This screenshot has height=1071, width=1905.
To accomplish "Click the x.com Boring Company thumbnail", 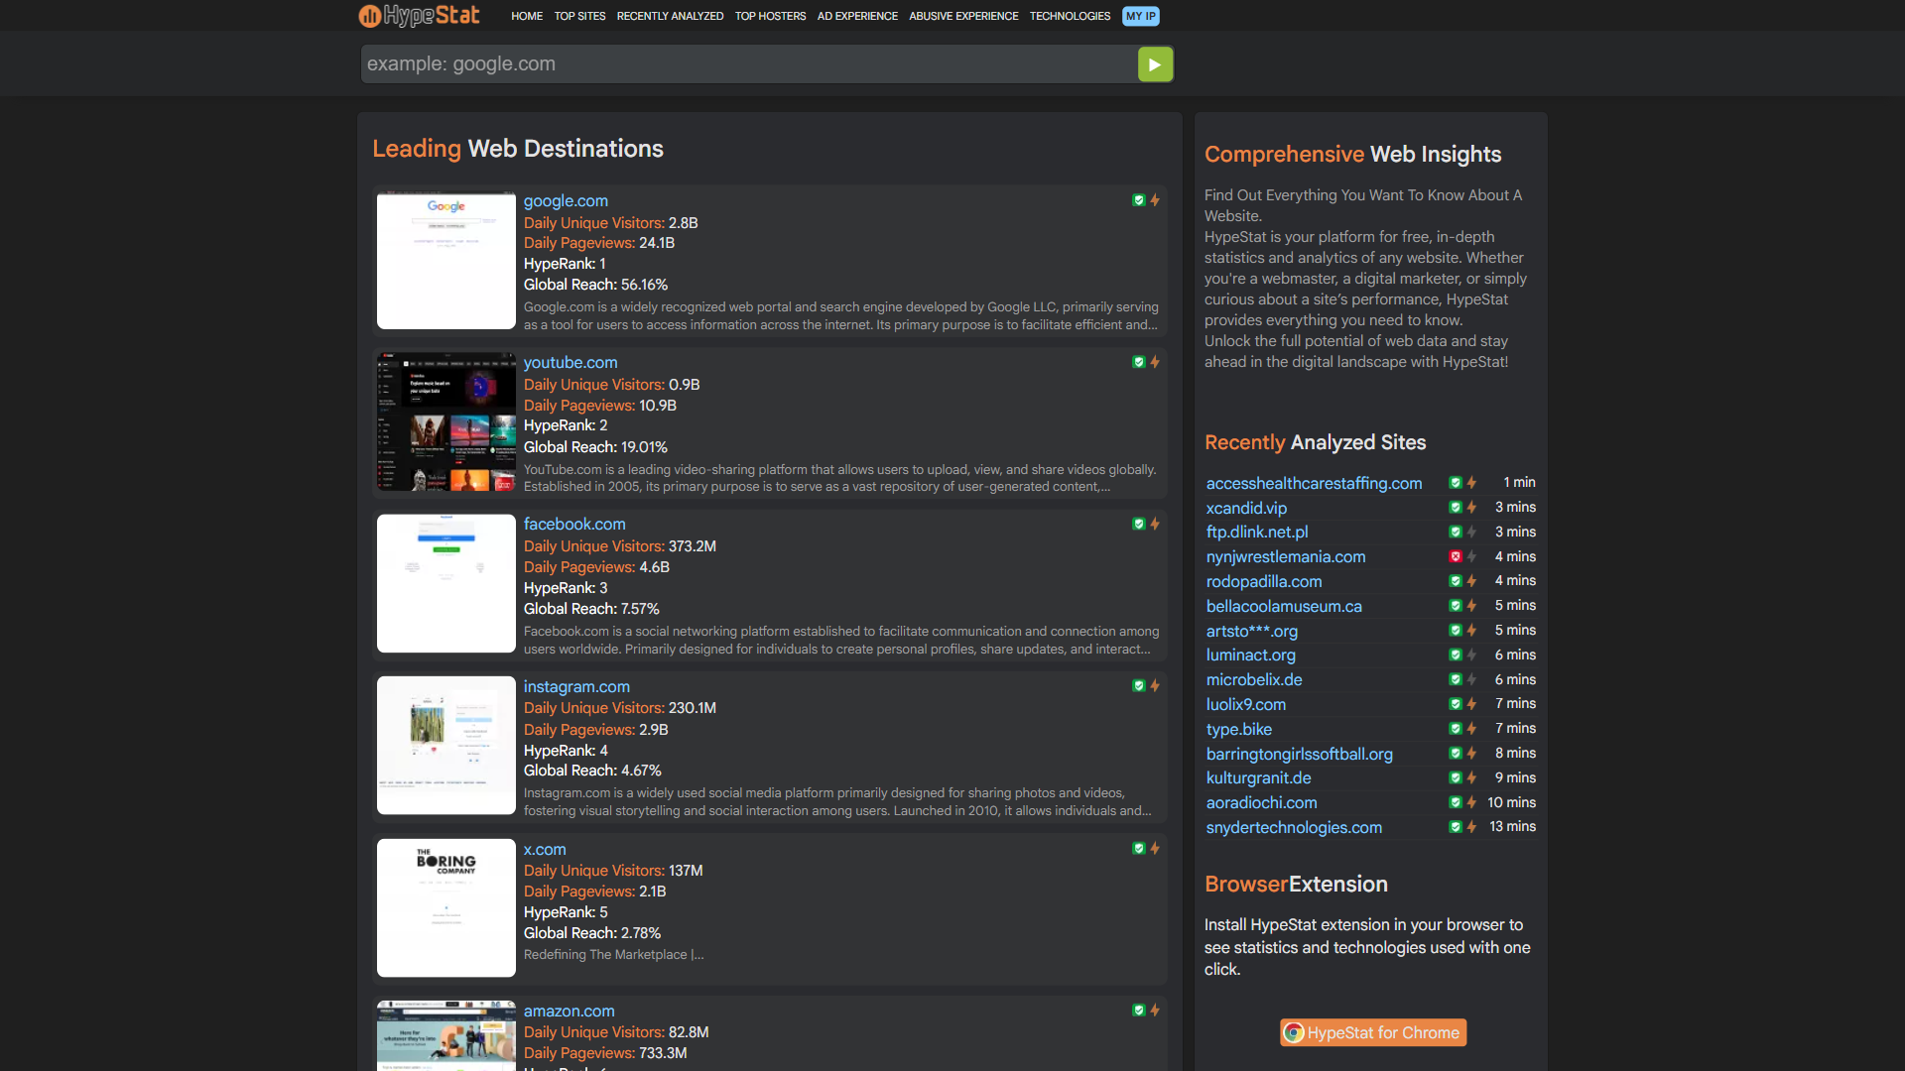I will 446,908.
